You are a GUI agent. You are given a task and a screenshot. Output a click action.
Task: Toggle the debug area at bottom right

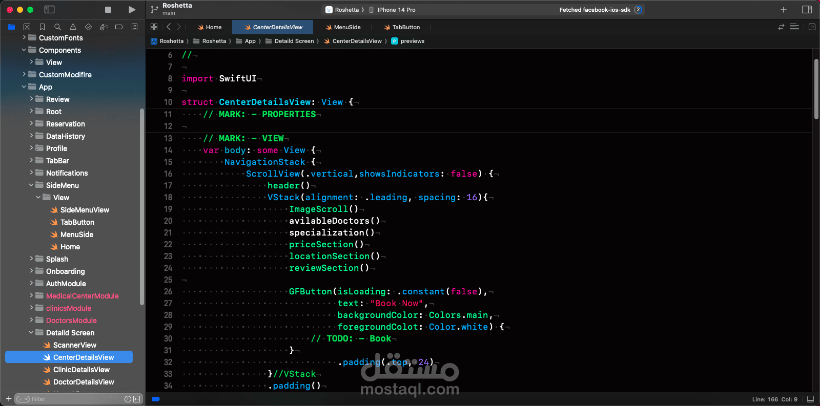point(810,399)
